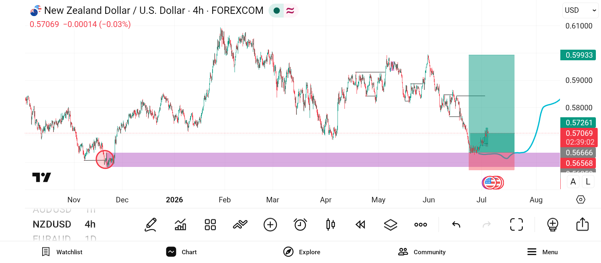Open the layout grid icon

pos(210,225)
